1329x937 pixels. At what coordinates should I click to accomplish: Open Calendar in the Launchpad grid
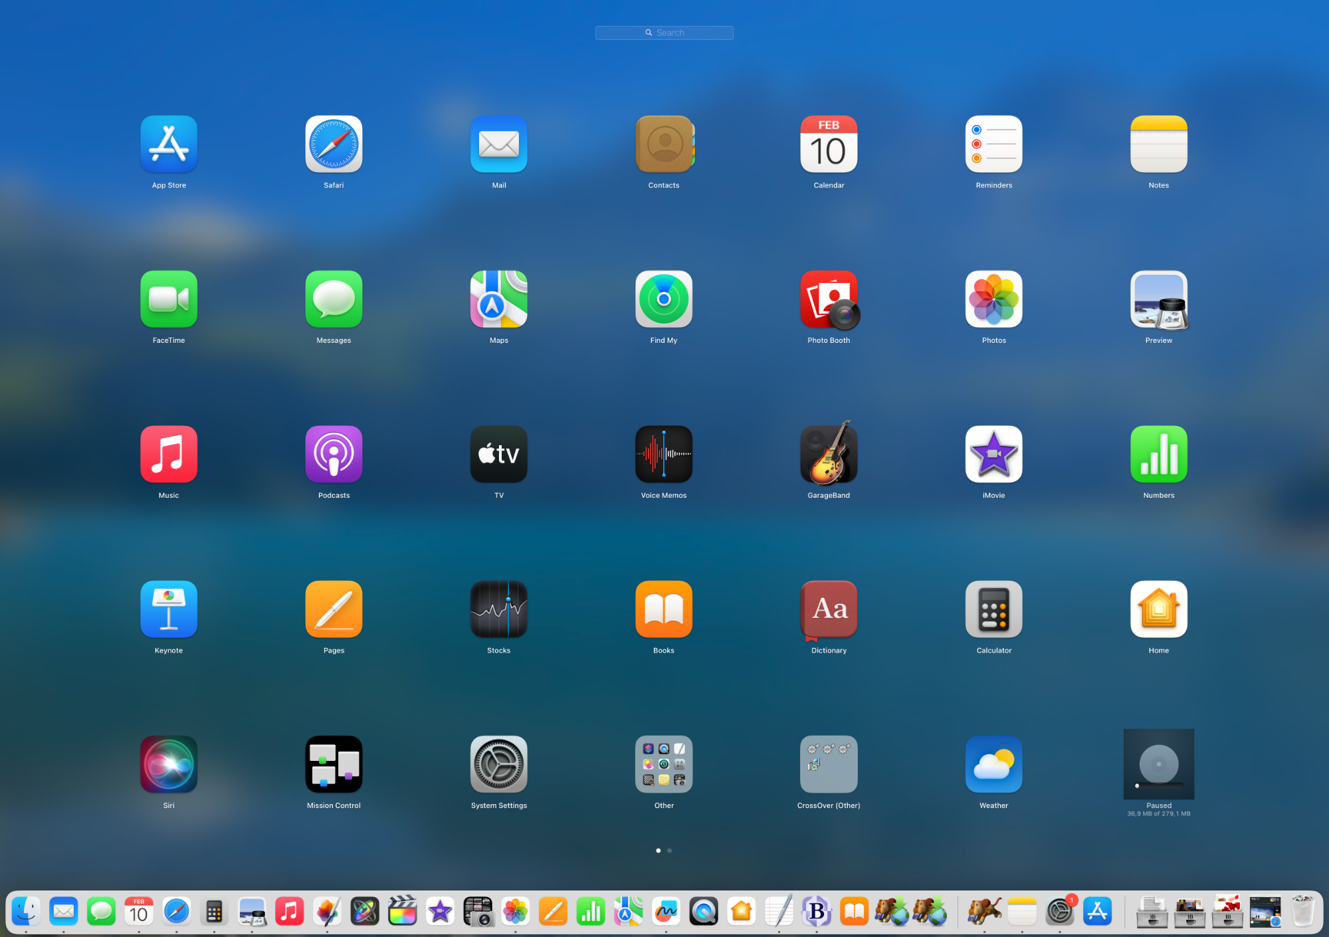[x=829, y=144]
